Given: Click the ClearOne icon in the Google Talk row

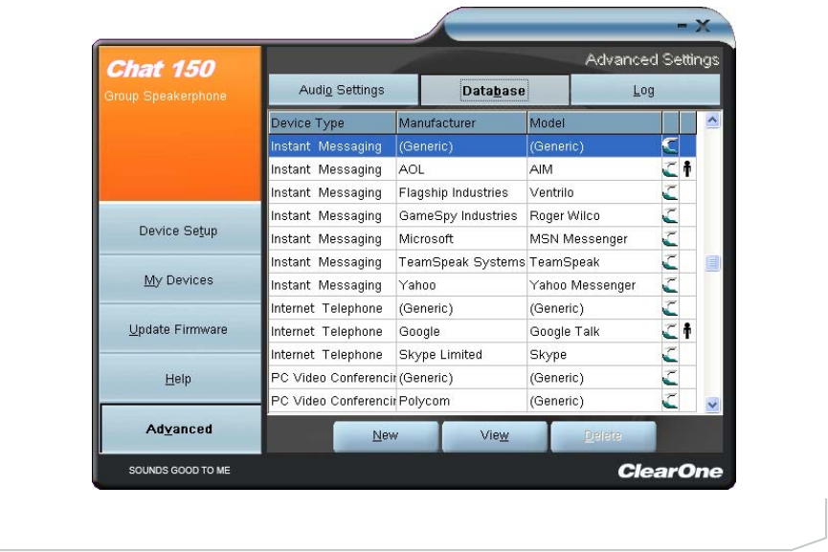Looking at the screenshot, I should tap(670, 331).
